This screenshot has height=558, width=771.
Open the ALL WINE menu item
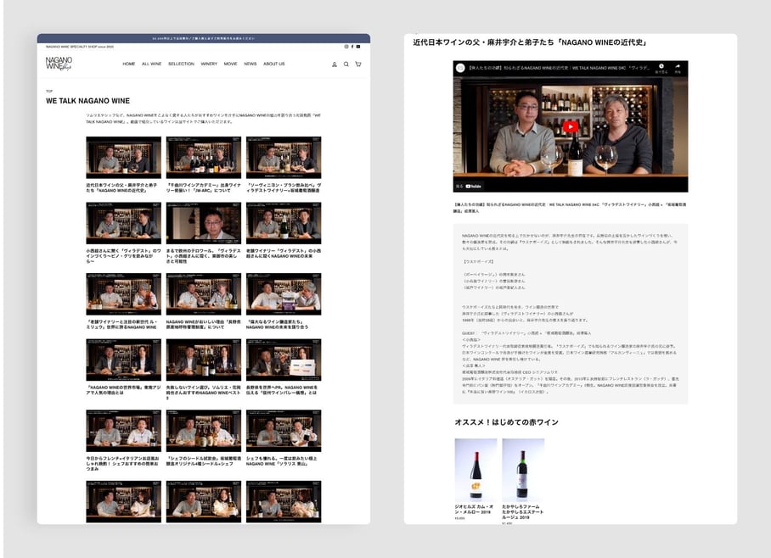tap(151, 64)
